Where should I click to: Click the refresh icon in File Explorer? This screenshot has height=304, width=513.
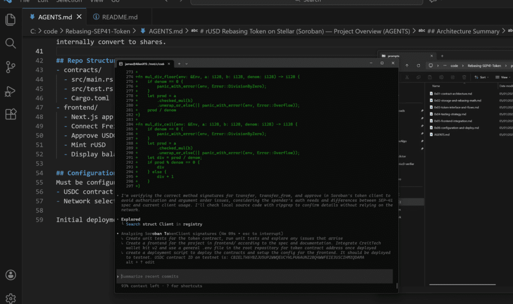click(x=418, y=66)
